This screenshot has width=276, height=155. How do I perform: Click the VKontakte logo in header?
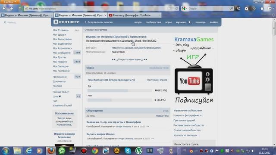coord(66,22)
